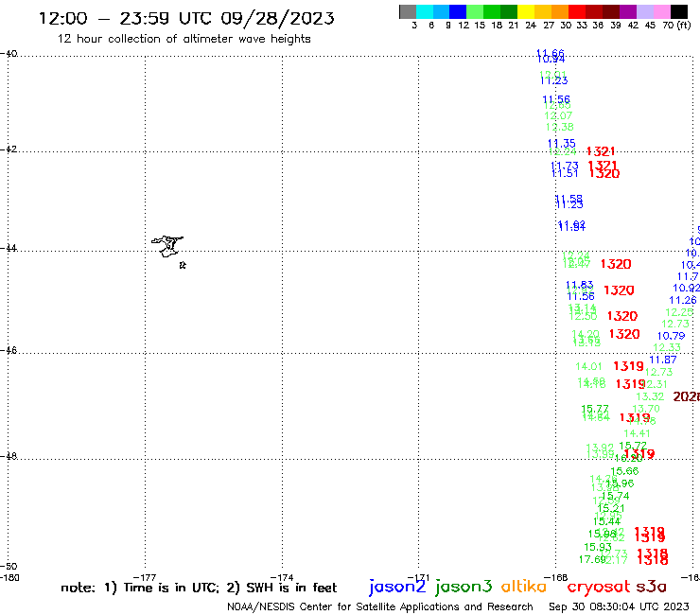Click the gray swatch in the color legend
This screenshot has height=615, width=700.
(x=408, y=11)
